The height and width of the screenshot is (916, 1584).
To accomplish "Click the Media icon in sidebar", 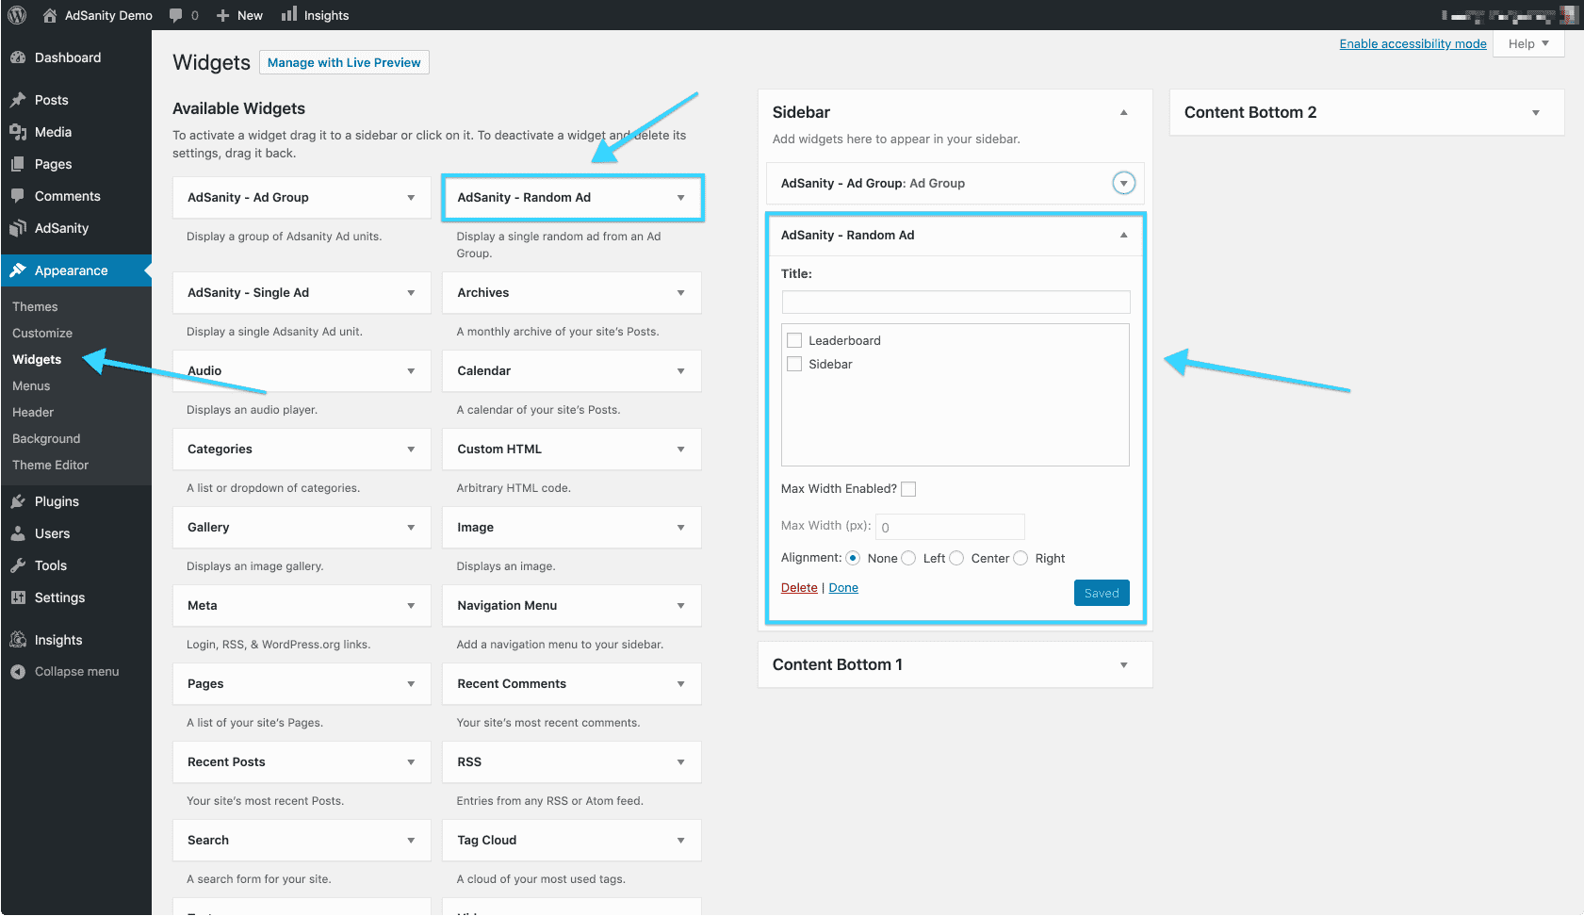I will (18, 132).
